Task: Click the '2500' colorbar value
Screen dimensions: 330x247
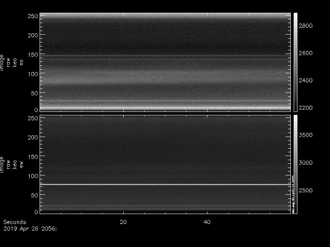Action: click(x=306, y=190)
